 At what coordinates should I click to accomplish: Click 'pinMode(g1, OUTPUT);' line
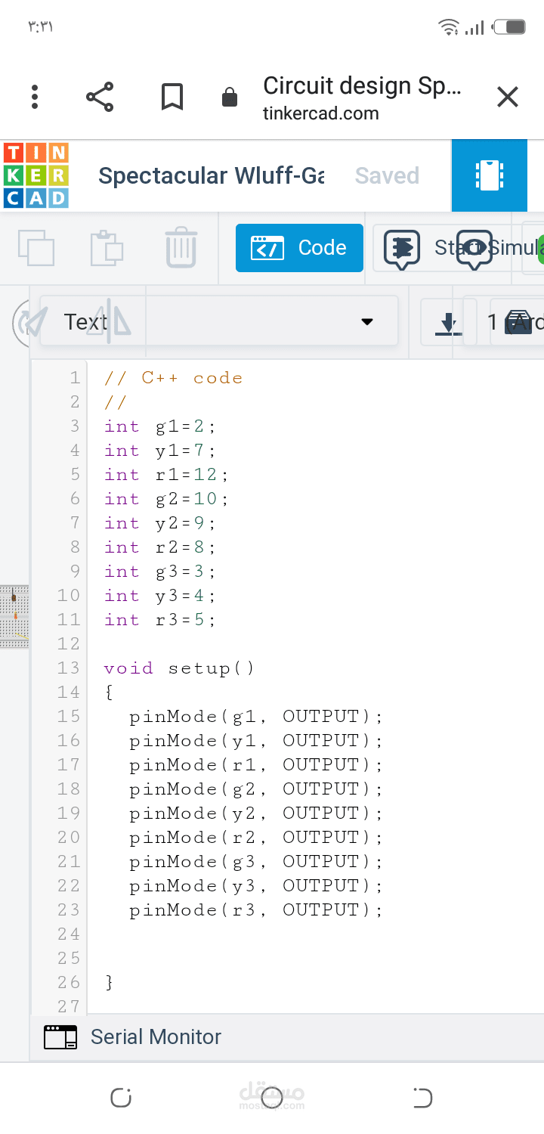[x=256, y=717]
